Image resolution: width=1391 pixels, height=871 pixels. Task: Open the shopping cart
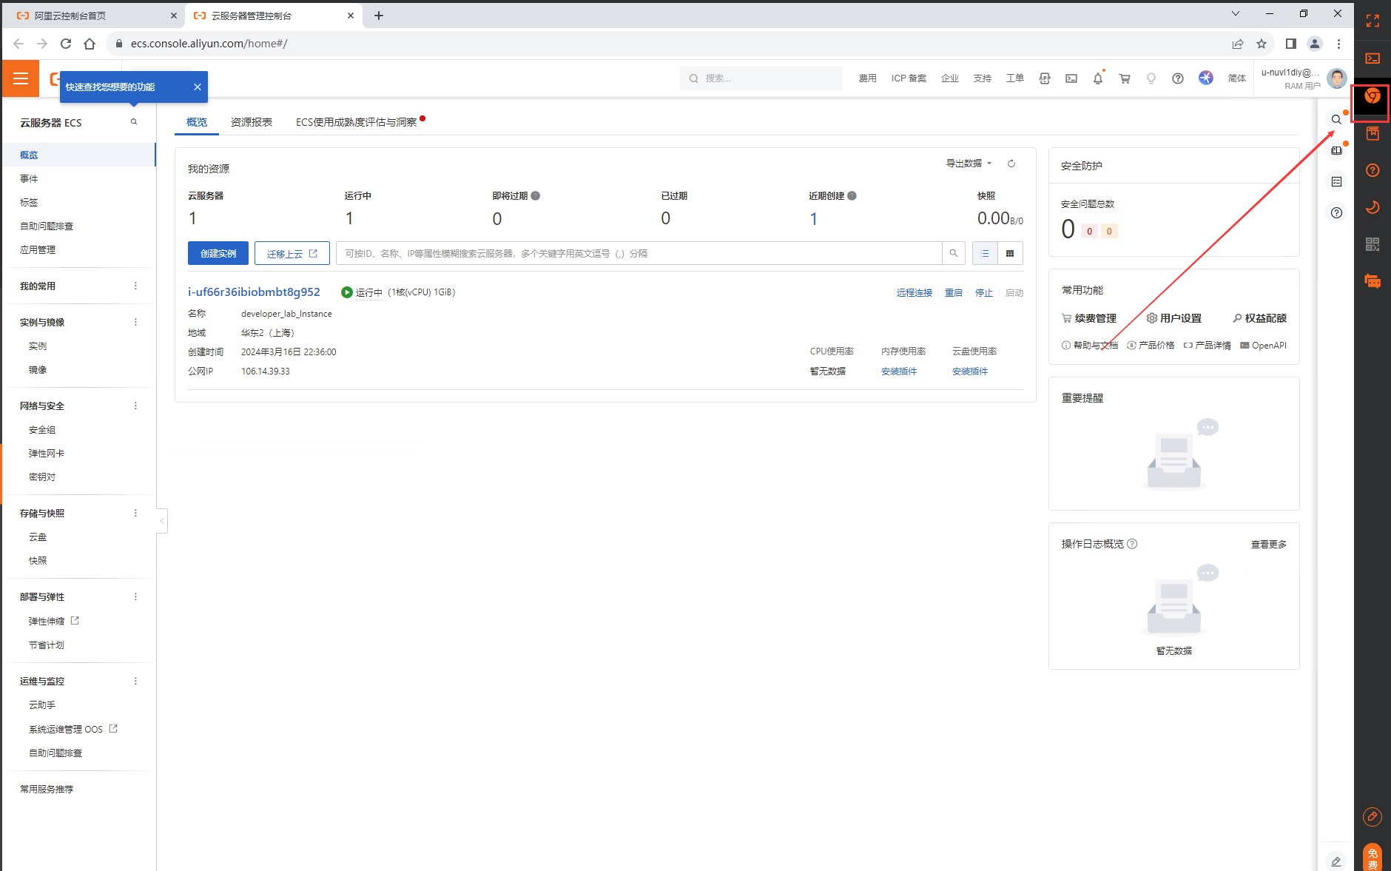tap(1125, 78)
